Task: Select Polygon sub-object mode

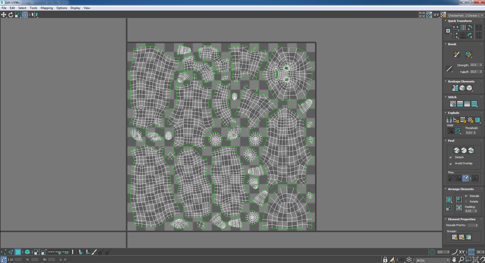Action: click(x=18, y=252)
